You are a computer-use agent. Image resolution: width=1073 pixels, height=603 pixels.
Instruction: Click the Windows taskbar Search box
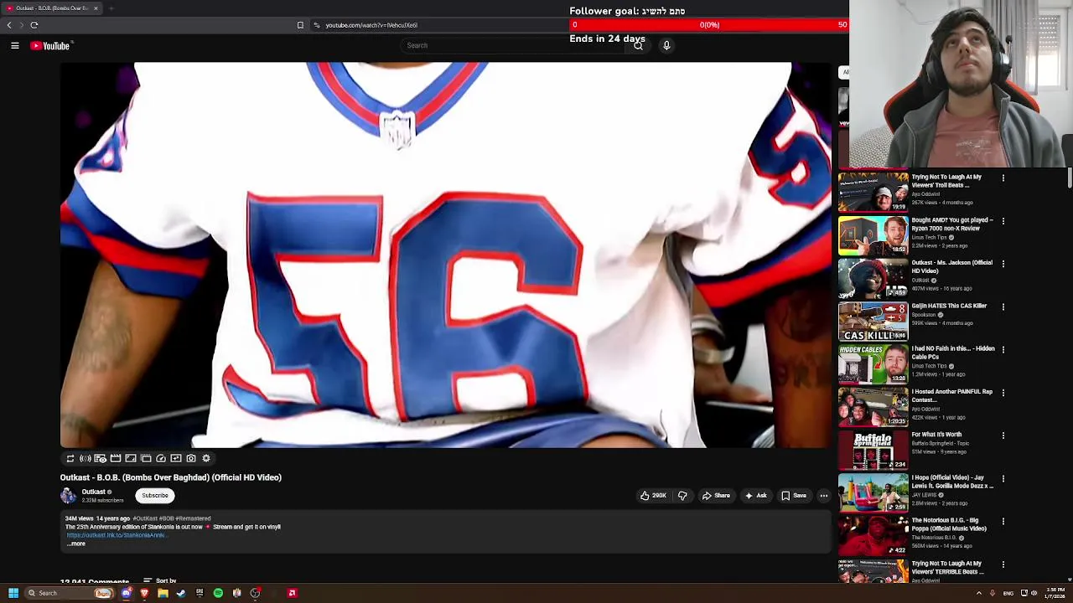(x=70, y=593)
